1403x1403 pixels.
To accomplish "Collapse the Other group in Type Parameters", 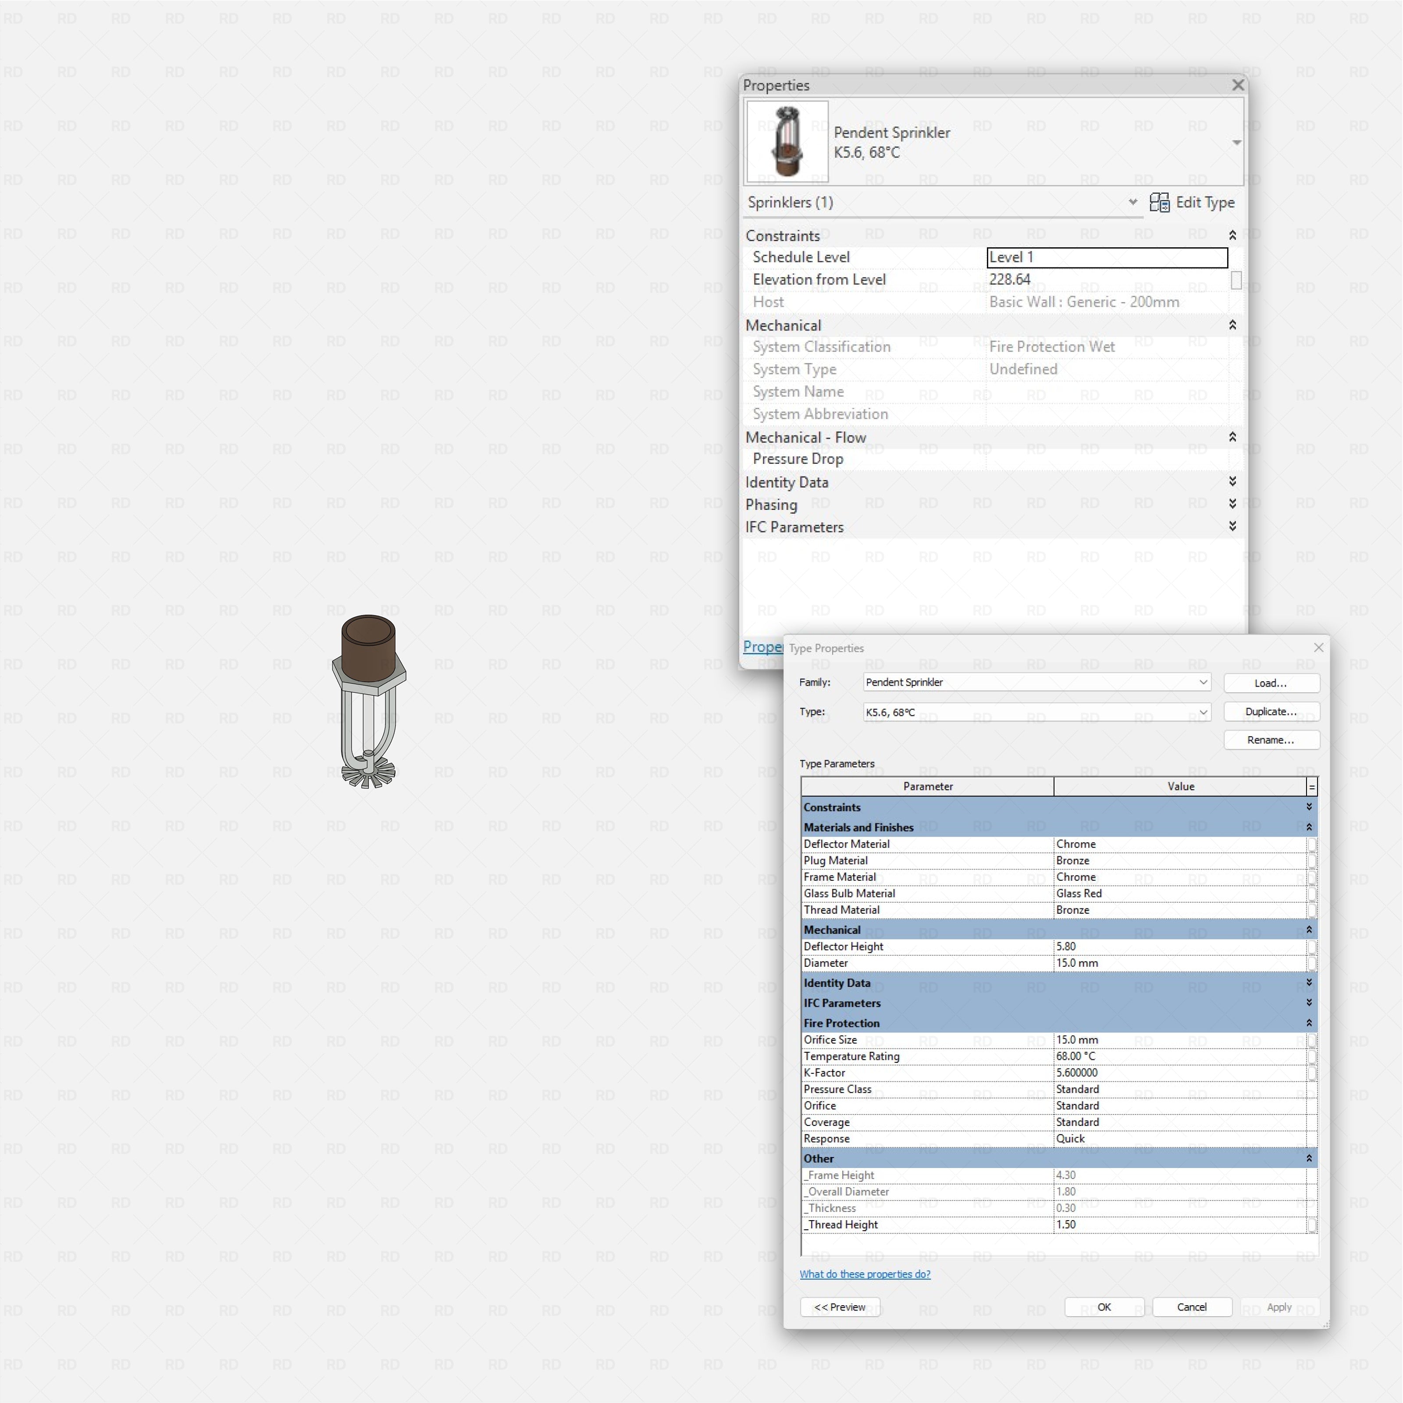I will pos(1309,1158).
